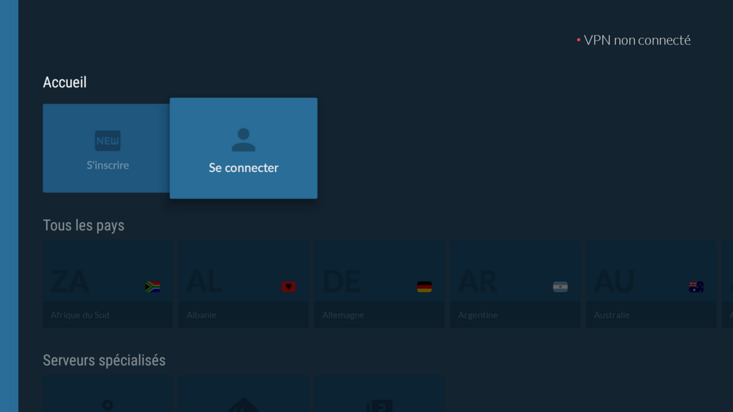Click the large "DE" country code

tap(341, 281)
